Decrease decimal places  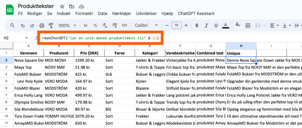click(x=105, y=25)
